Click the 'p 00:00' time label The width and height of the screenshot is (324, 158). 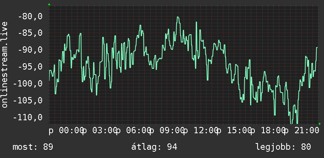coord(66,131)
